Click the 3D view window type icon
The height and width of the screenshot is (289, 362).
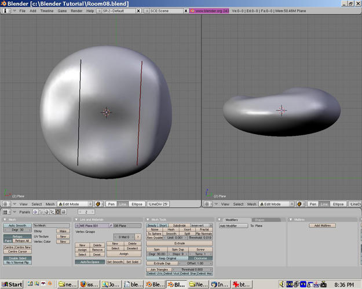tap(6, 204)
